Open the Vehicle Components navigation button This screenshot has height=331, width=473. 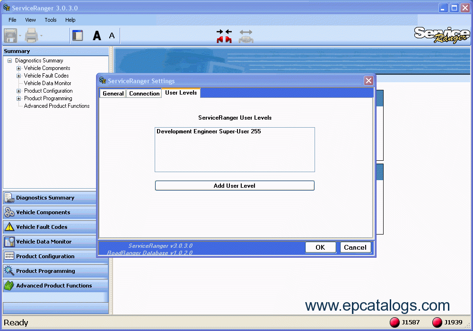[x=50, y=212]
